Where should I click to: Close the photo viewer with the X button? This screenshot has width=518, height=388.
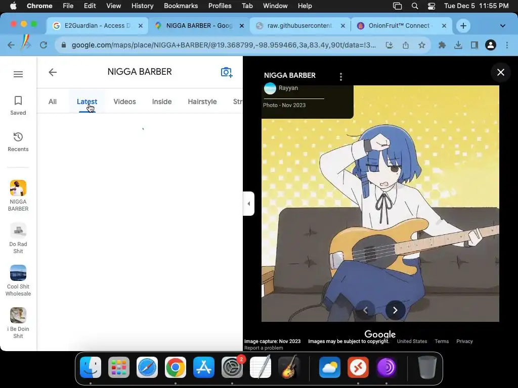[500, 72]
